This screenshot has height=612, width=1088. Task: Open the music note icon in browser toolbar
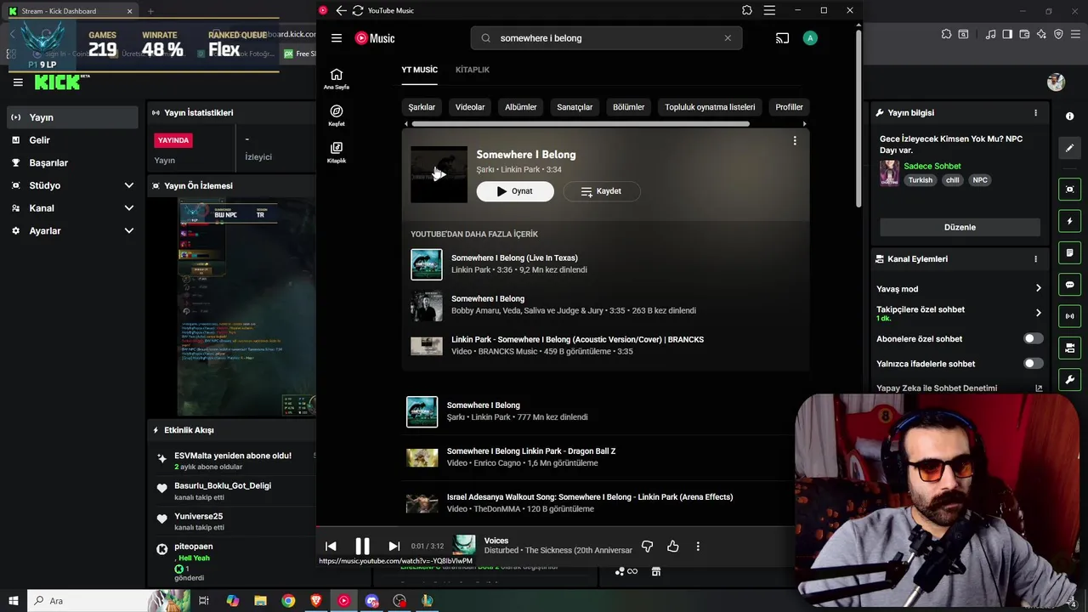(990, 34)
